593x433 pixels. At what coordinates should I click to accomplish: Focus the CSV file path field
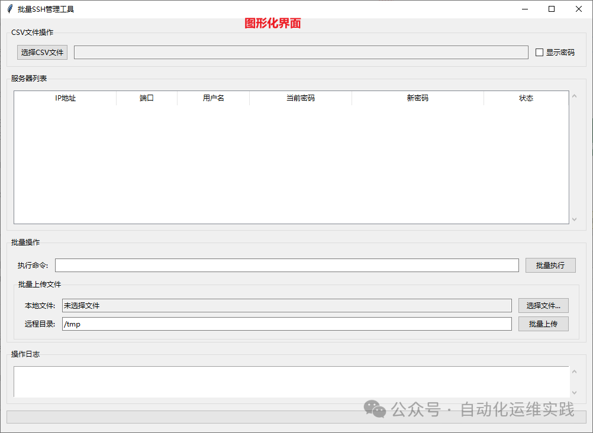click(301, 52)
